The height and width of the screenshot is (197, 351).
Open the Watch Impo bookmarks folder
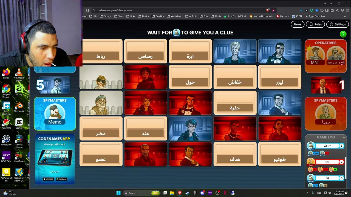click(174, 16)
